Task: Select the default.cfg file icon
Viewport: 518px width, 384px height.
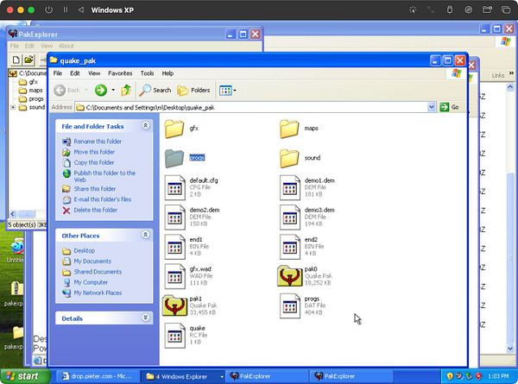Action: 174,188
